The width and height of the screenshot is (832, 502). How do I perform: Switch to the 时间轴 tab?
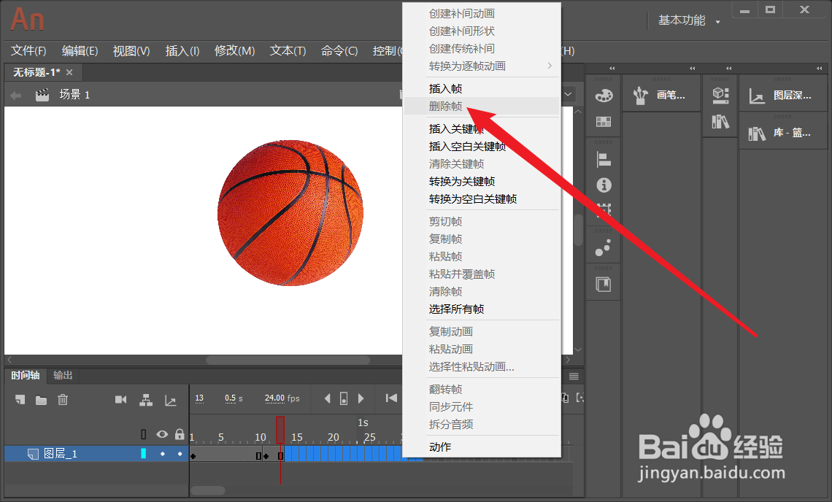coord(26,376)
